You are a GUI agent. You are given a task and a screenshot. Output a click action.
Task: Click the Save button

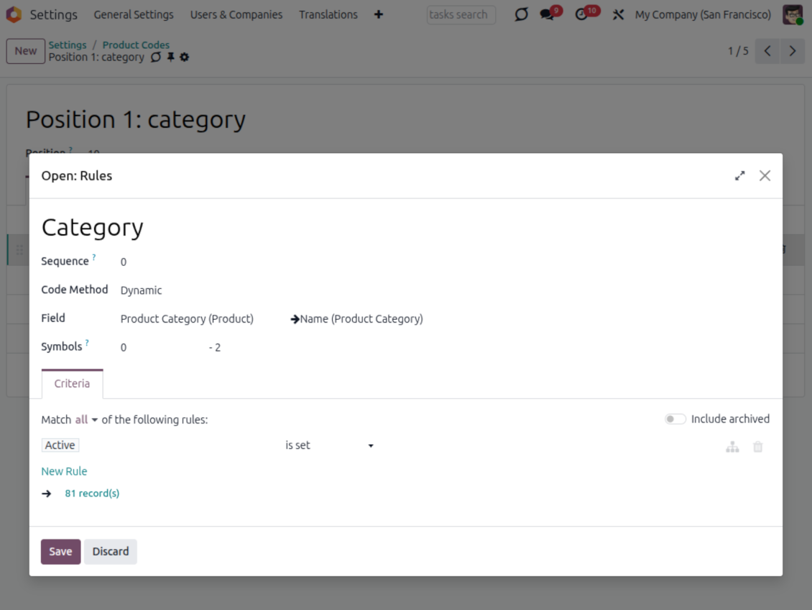click(x=60, y=552)
